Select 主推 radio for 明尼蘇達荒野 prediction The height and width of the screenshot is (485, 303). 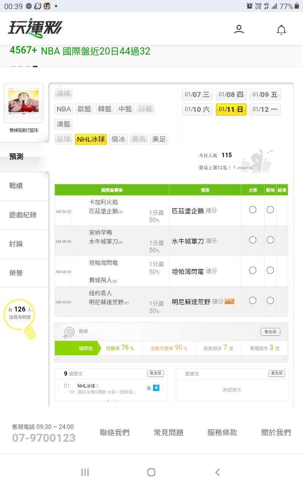coord(253,300)
